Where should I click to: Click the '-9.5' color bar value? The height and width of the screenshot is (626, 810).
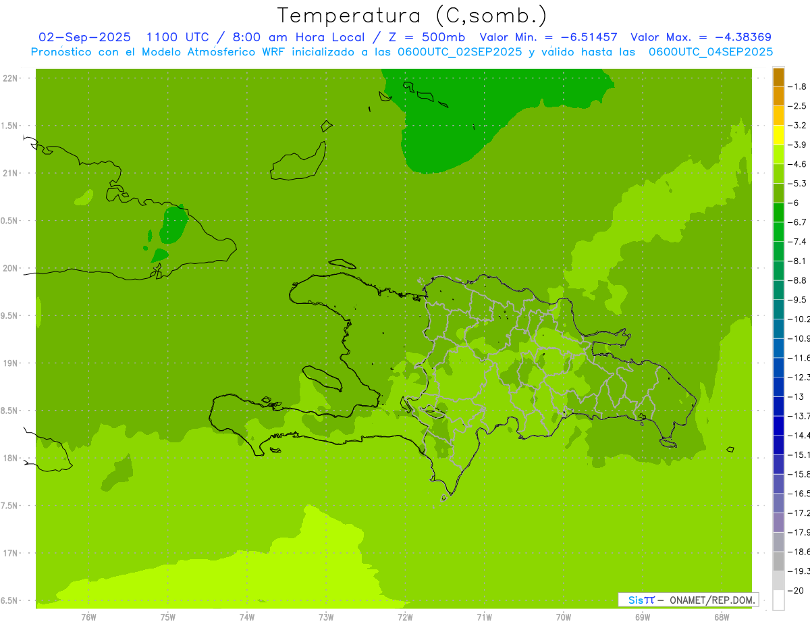(x=798, y=299)
